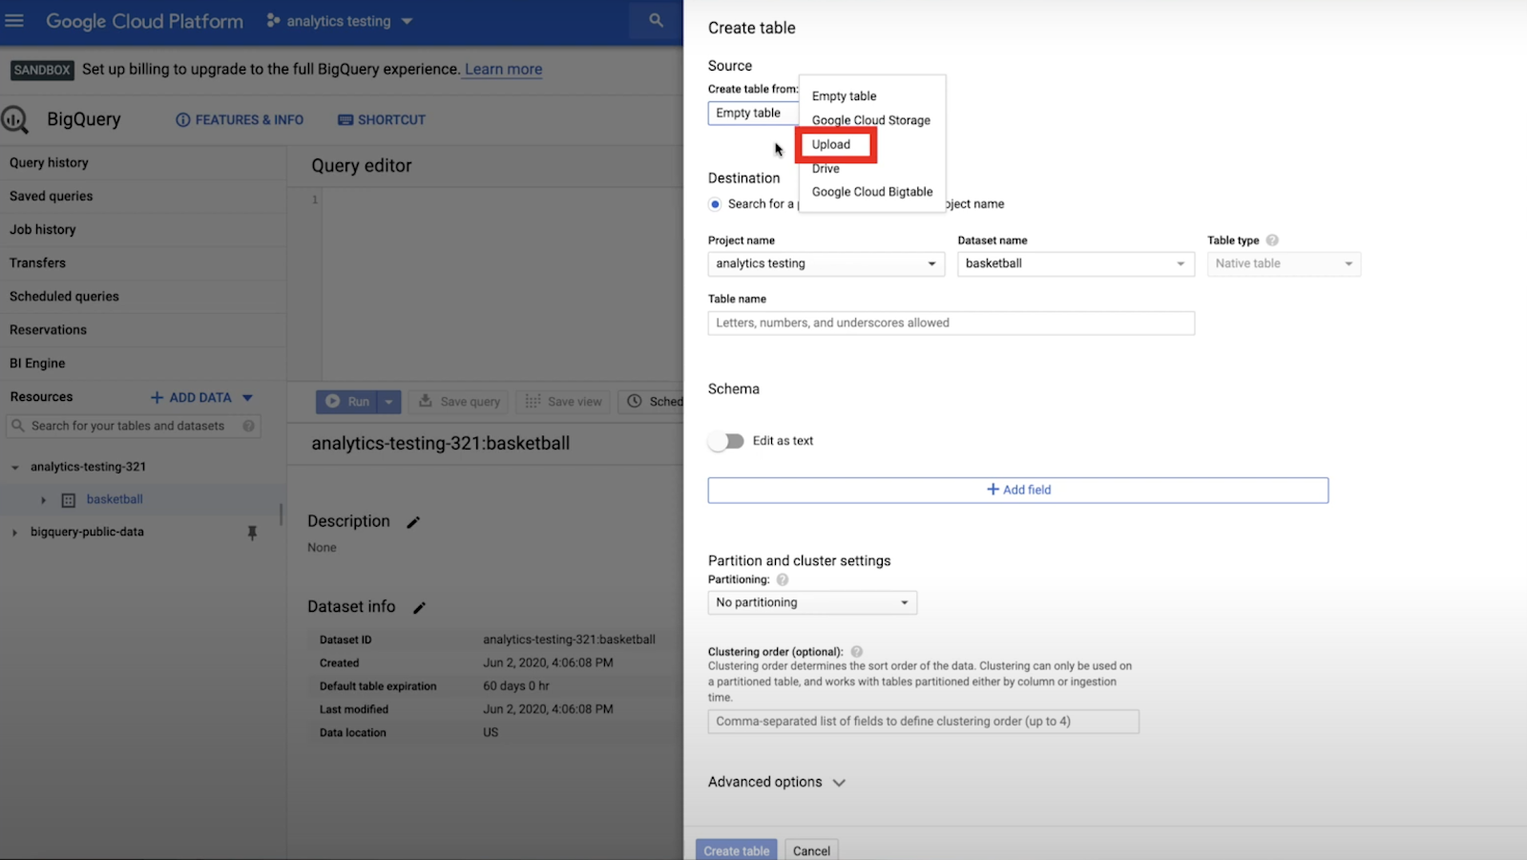Click inside the Query editor text area
Image resolution: width=1527 pixels, height=860 pixels.
click(x=502, y=286)
